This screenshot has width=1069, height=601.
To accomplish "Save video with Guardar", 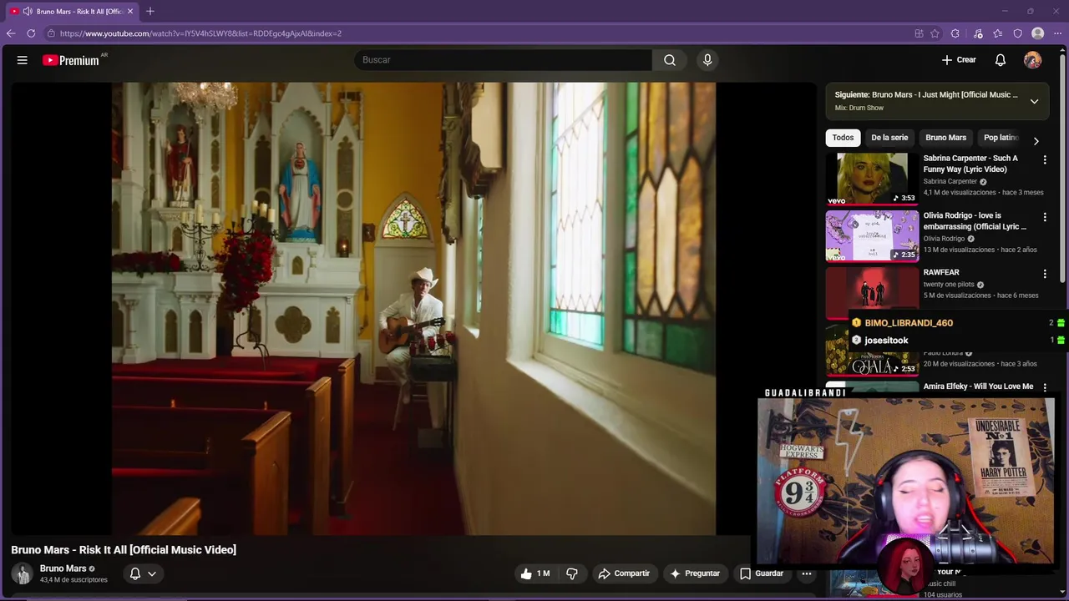I will pos(762,573).
